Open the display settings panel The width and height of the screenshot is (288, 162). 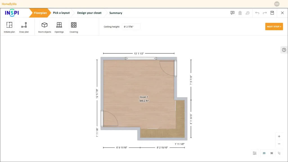pos(255,153)
